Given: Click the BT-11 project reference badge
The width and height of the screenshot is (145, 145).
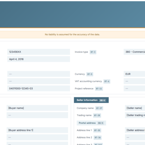Looking at the screenshot, I should [99, 89].
